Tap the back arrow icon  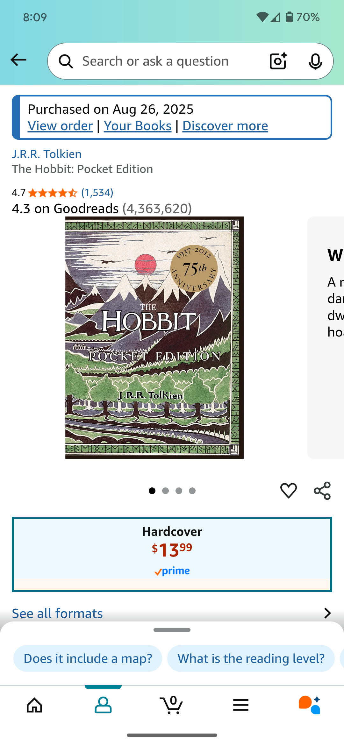tap(18, 60)
